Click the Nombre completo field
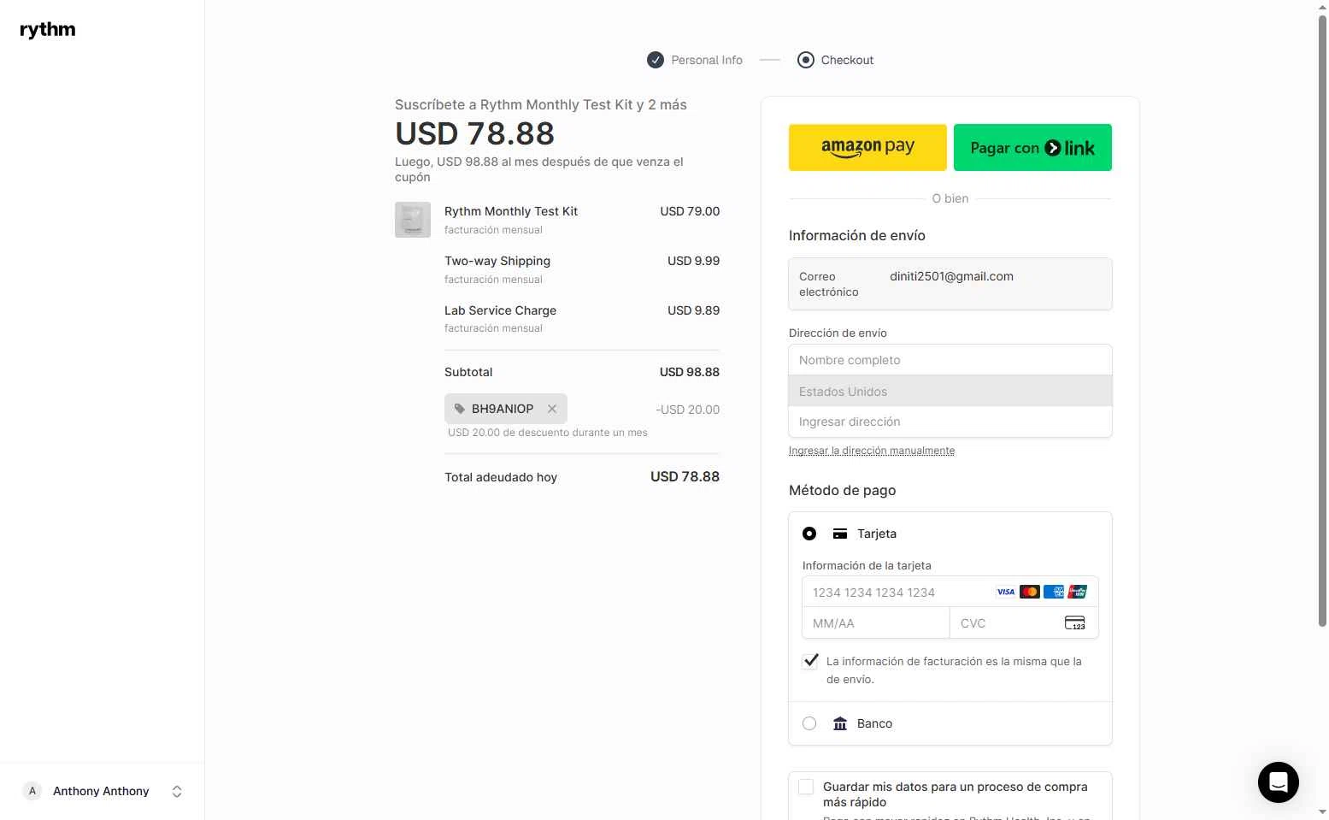 pyautogui.click(x=950, y=360)
